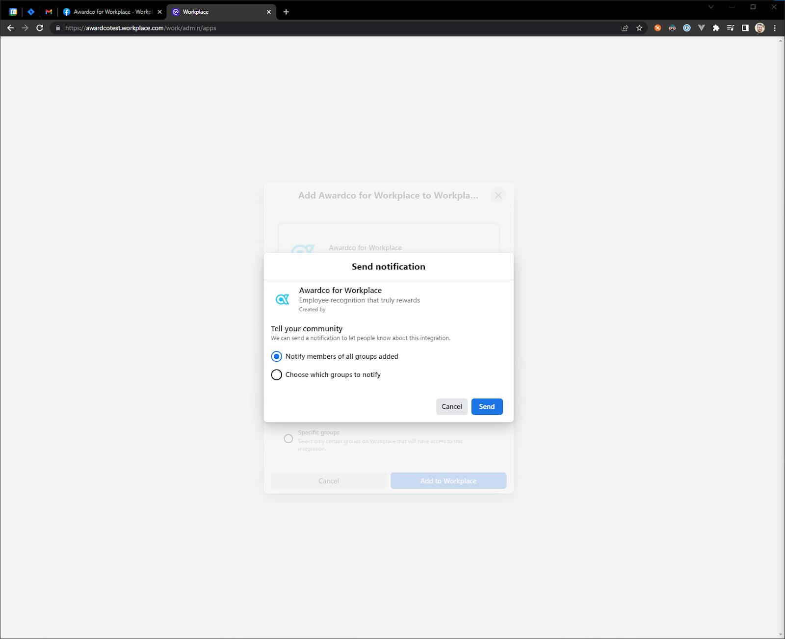This screenshot has width=785, height=639.
Task: Click the share page icon
Action: coord(625,28)
